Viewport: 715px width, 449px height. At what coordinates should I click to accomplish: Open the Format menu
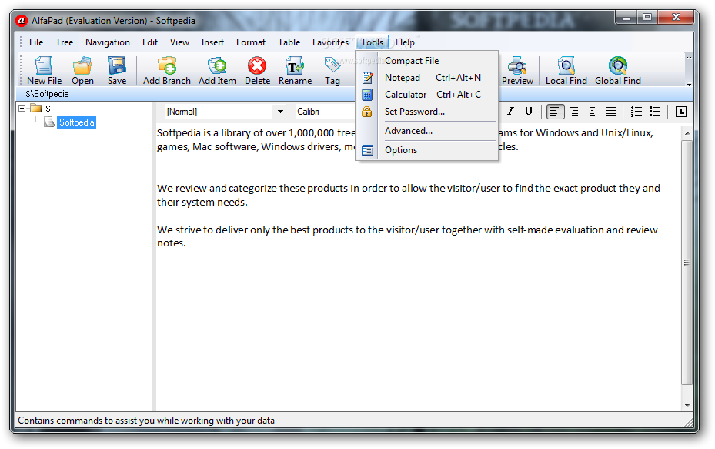pyautogui.click(x=251, y=42)
